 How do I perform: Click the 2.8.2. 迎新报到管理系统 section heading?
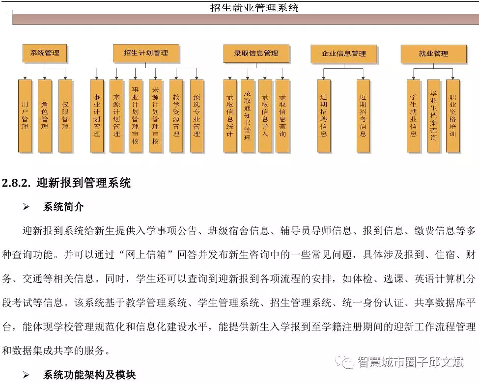pos(66,183)
